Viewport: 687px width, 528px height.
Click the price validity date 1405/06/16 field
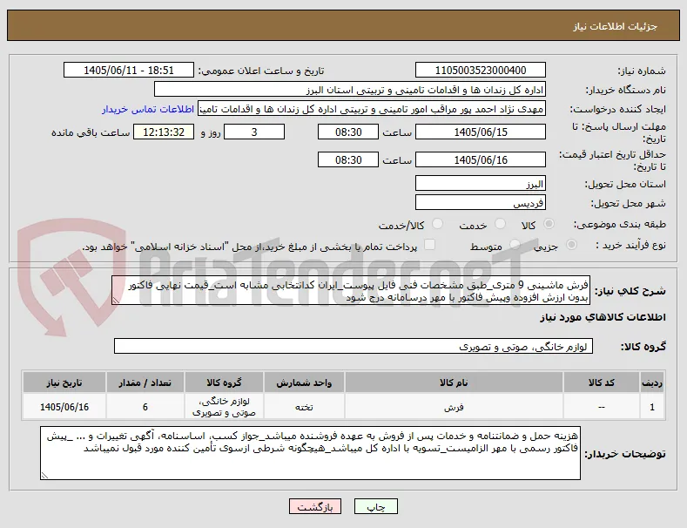pos(481,159)
